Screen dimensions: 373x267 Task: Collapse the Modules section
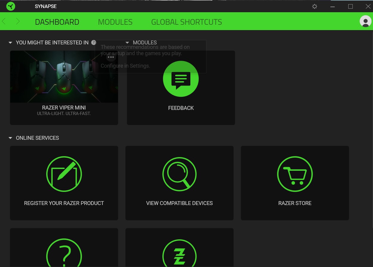click(x=128, y=43)
